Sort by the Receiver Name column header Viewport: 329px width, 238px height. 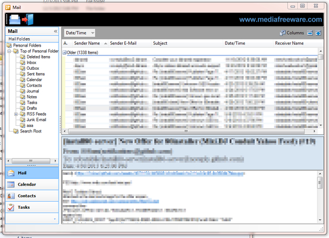click(x=298, y=44)
